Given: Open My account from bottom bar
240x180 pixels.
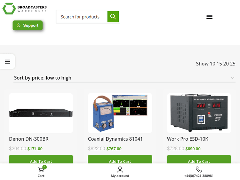Looking at the screenshot, I should [x=120, y=169].
